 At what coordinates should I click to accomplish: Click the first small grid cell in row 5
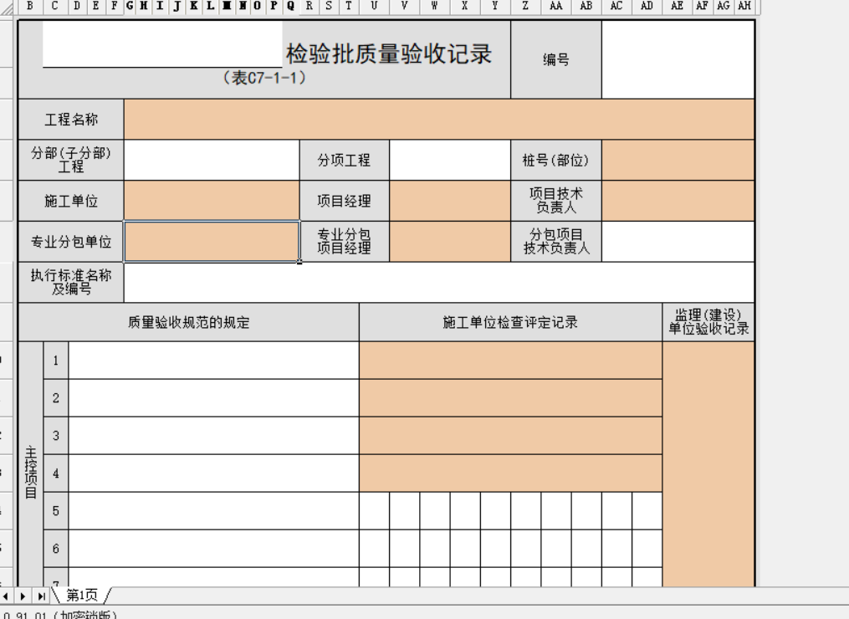374,511
